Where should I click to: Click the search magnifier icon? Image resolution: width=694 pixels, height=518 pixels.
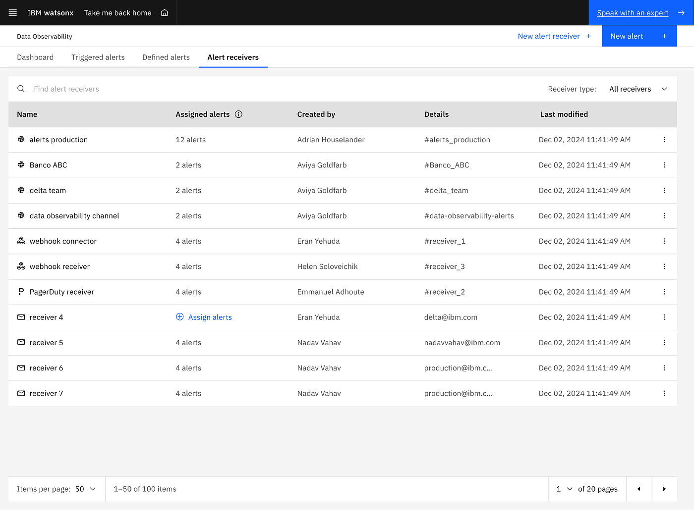click(21, 89)
